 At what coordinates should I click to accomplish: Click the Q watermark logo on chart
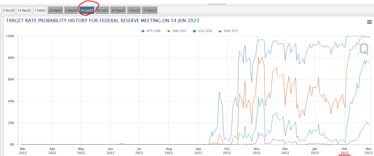(364, 49)
